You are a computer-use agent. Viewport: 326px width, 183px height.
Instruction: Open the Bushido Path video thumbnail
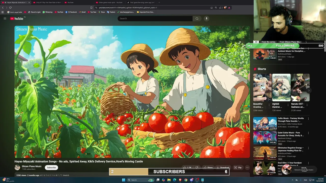[265, 54]
